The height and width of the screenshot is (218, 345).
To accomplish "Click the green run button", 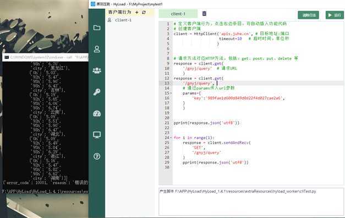I will (x=335, y=15).
